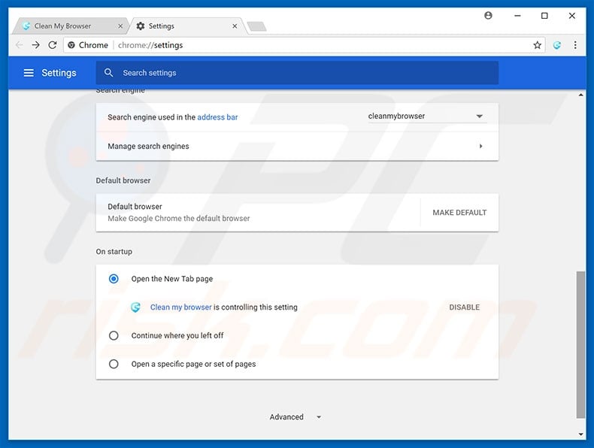594x448 pixels.
Task: Close the Clean My Browser tab
Action: pyautogui.click(x=120, y=26)
